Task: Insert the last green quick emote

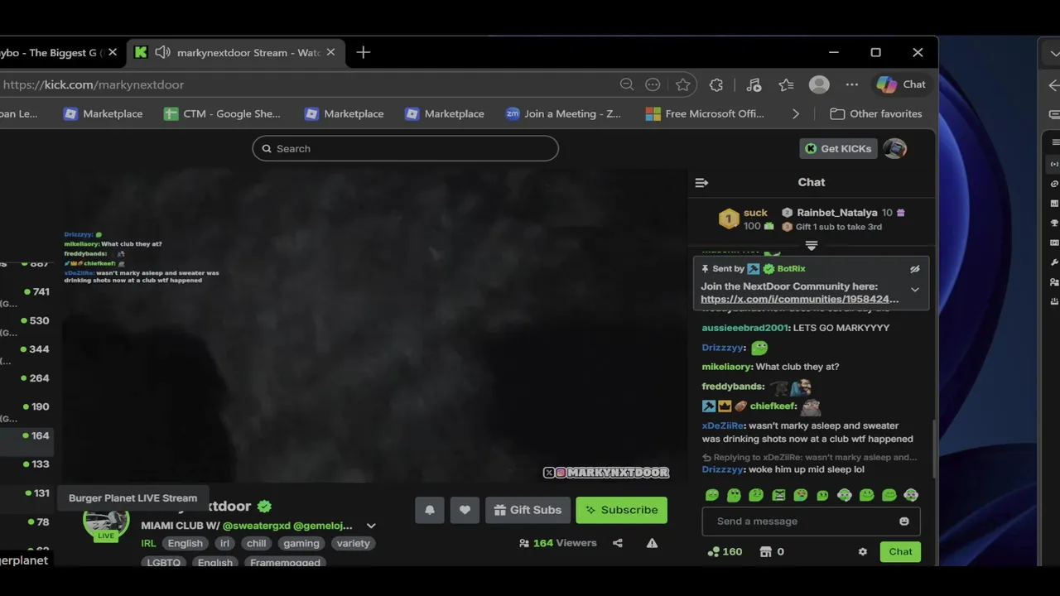Action: pos(911,495)
